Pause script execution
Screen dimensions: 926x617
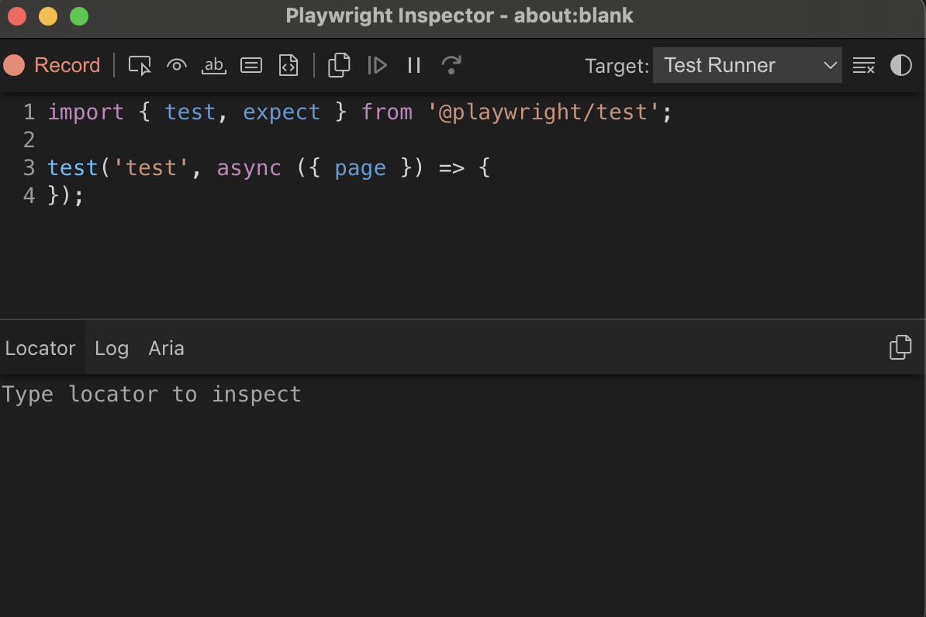[x=414, y=66]
